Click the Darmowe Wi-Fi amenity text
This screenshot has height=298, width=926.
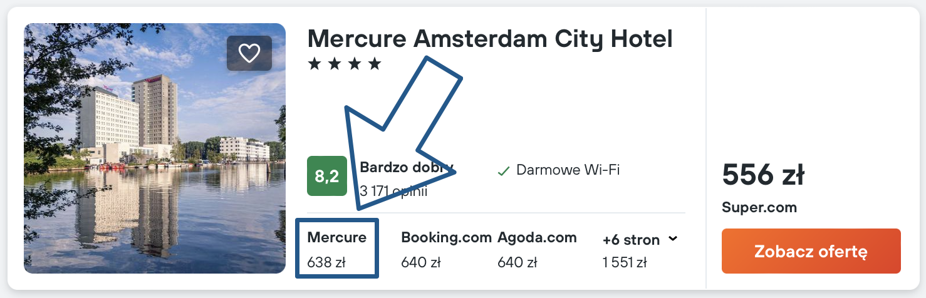point(568,170)
